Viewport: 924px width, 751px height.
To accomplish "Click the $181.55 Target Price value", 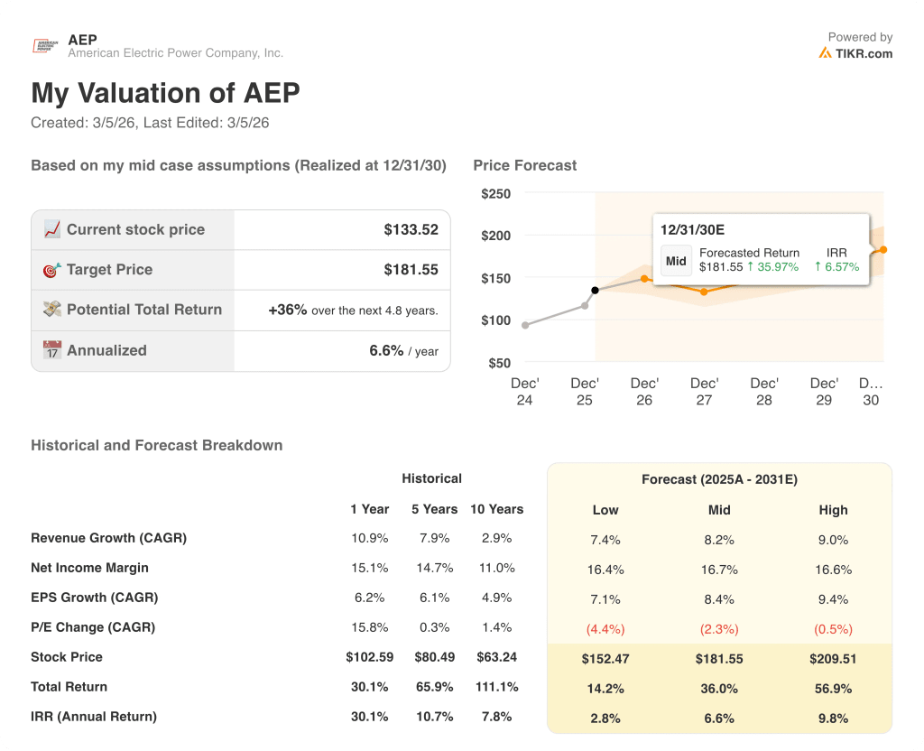I will point(411,269).
